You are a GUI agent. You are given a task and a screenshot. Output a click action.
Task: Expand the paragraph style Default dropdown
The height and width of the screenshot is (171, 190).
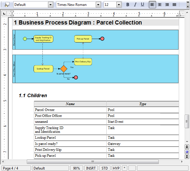tap(50, 5)
